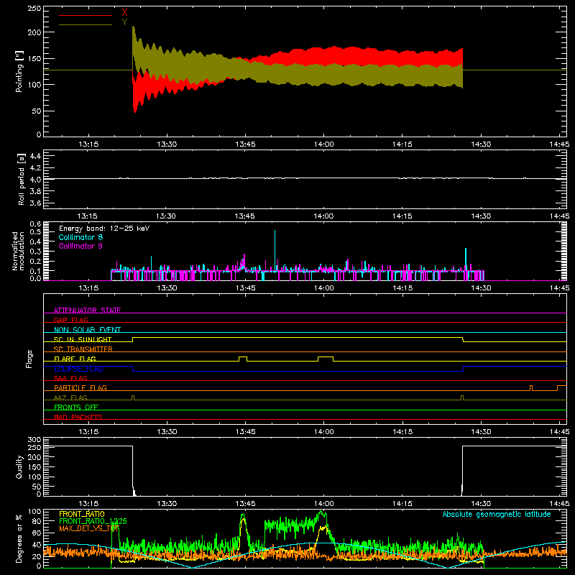Viewport: 575px width, 575px height.
Task: Click the GAP_FLAG label
Action: pyautogui.click(x=70, y=320)
